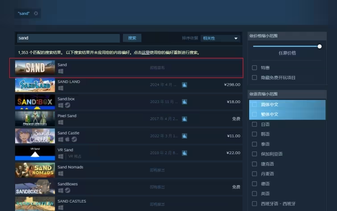Click inside the sand search input field
This screenshot has width=337, height=211.
68,38
